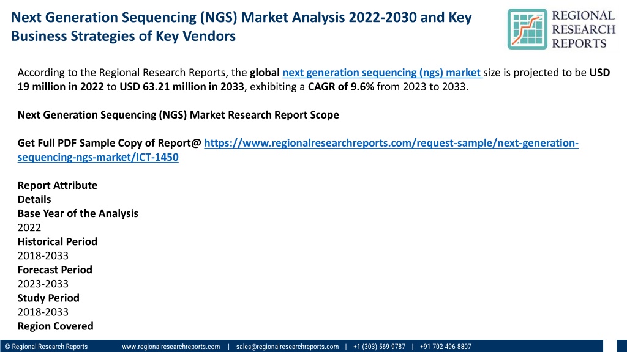This screenshot has width=627, height=352.
Task: Click the base year value '2022'
Action: 29,227
